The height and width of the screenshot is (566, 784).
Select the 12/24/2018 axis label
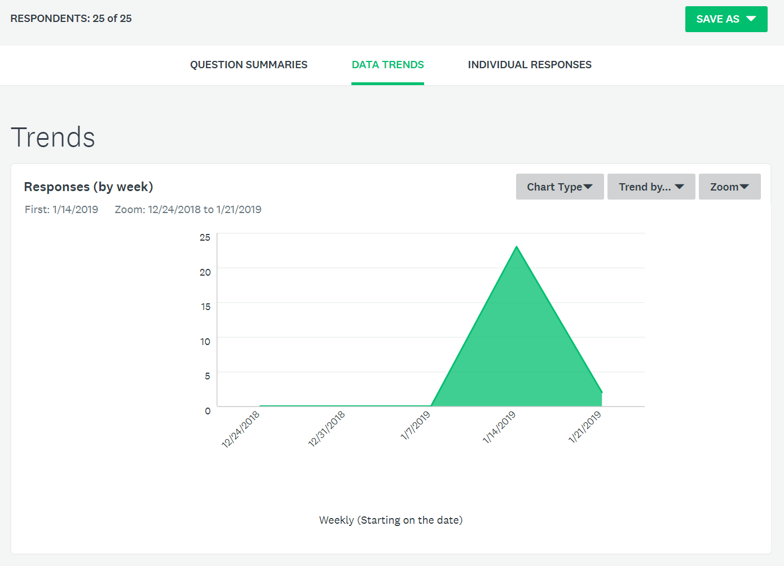pyautogui.click(x=241, y=428)
